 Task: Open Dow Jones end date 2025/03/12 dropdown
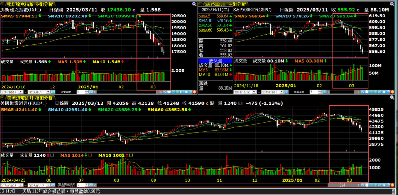coord(48,185)
